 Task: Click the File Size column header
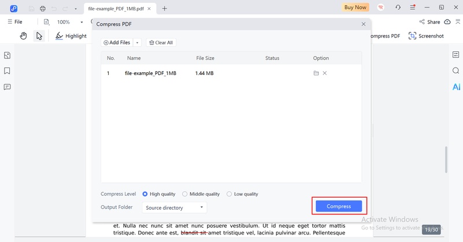click(205, 58)
